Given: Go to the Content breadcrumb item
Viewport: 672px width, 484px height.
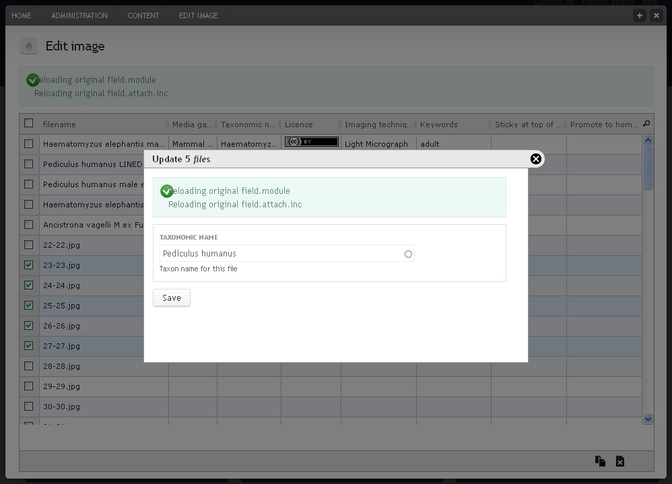Looking at the screenshot, I should click(143, 15).
